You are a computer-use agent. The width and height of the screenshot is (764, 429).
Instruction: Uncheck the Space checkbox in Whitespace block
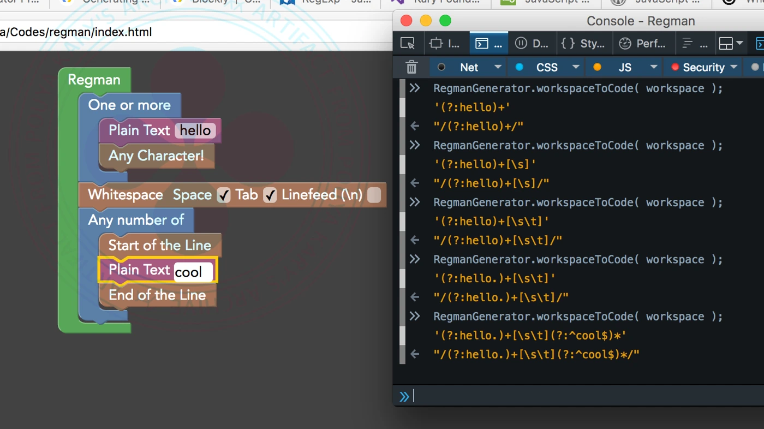(223, 195)
